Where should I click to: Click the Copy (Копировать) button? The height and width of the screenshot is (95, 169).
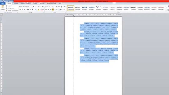(10, 8)
